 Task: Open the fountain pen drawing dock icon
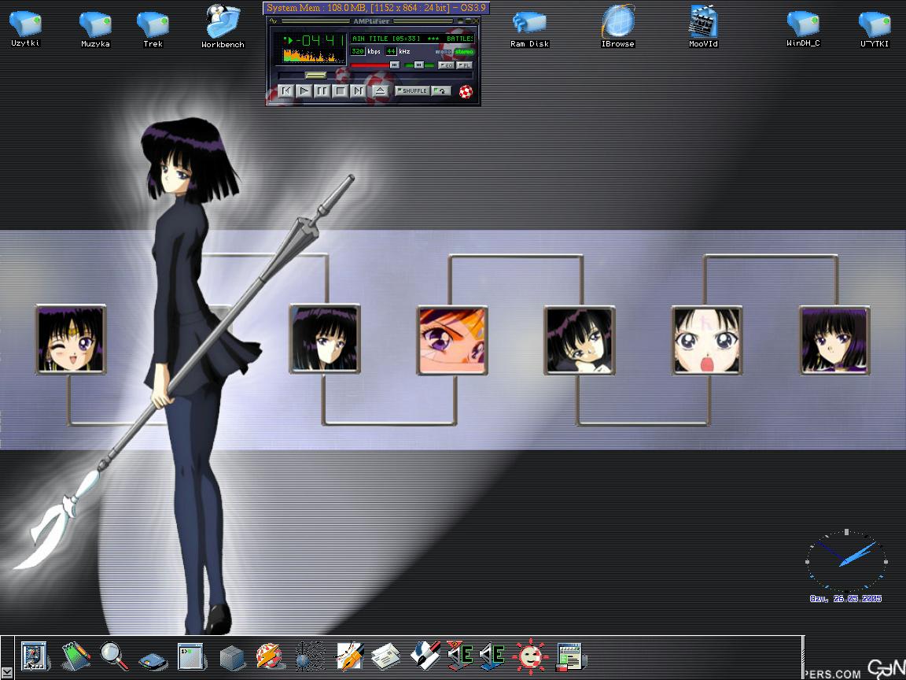point(349,656)
